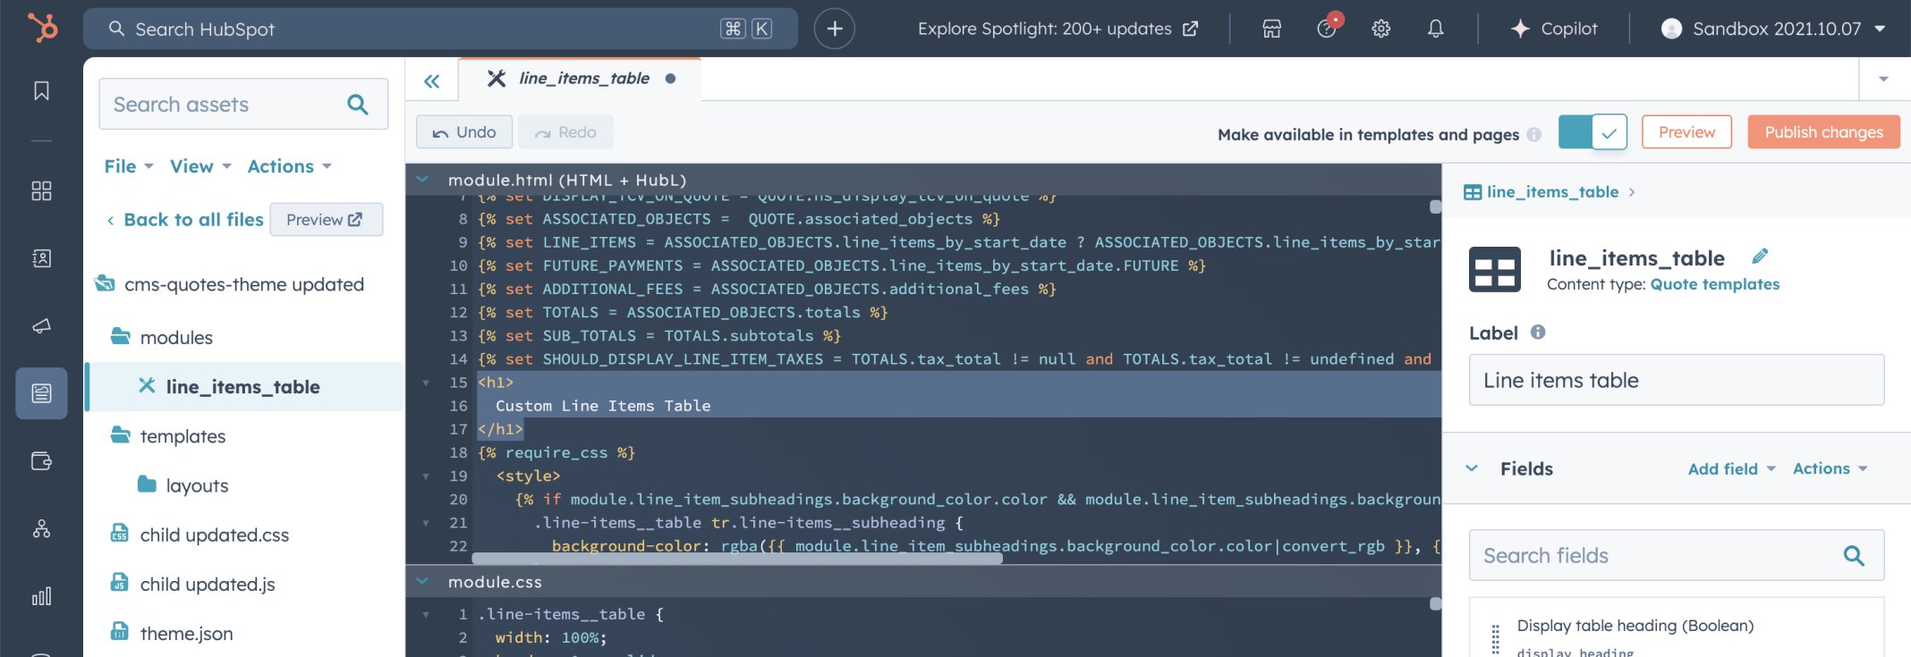Click the Label input containing Line items table
The width and height of the screenshot is (1911, 657).
click(x=1677, y=380)
